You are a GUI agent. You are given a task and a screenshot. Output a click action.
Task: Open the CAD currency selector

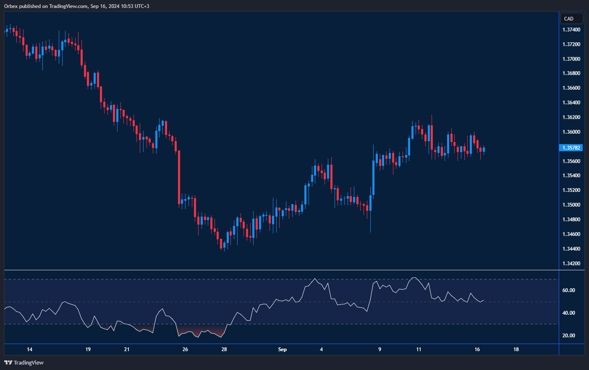tap(571, 18)
